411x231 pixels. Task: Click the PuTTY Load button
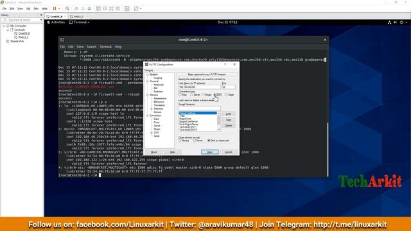tap(229, 114)
